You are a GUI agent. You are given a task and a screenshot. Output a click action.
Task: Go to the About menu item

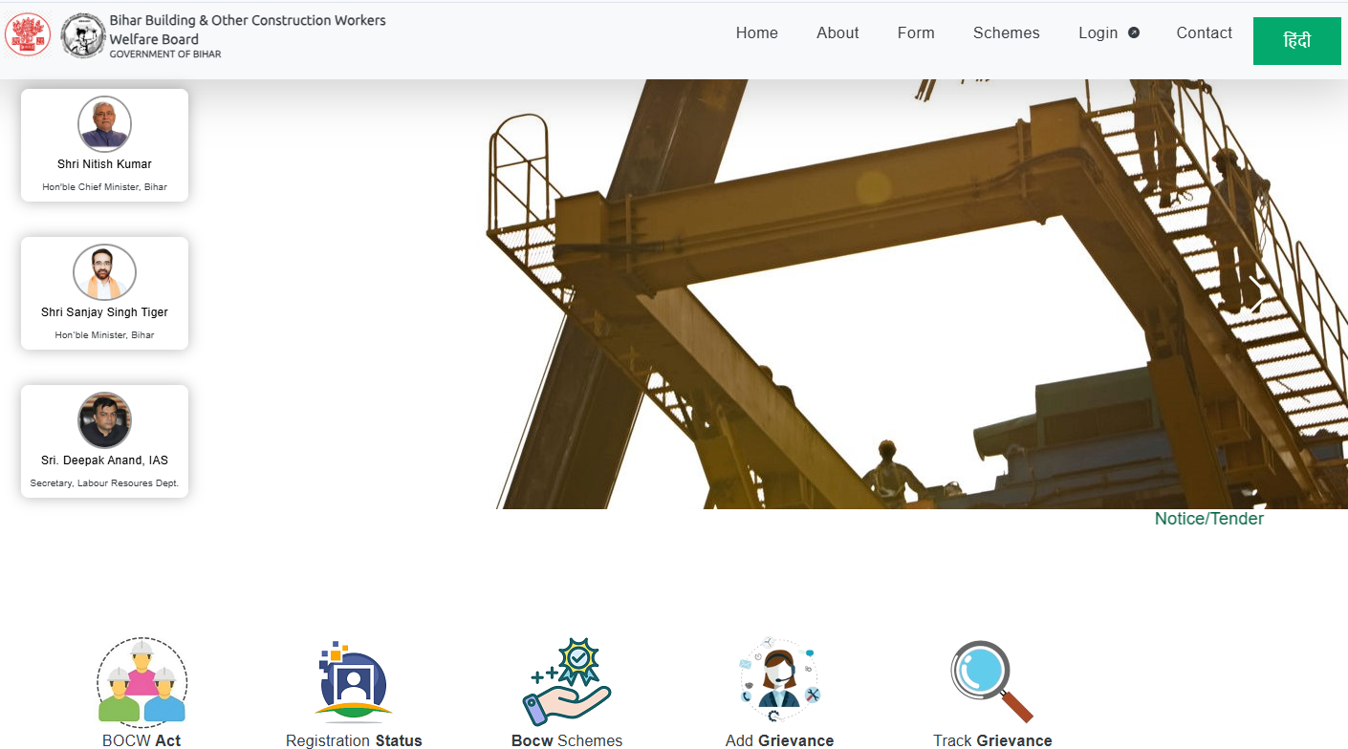pos(837,32)
